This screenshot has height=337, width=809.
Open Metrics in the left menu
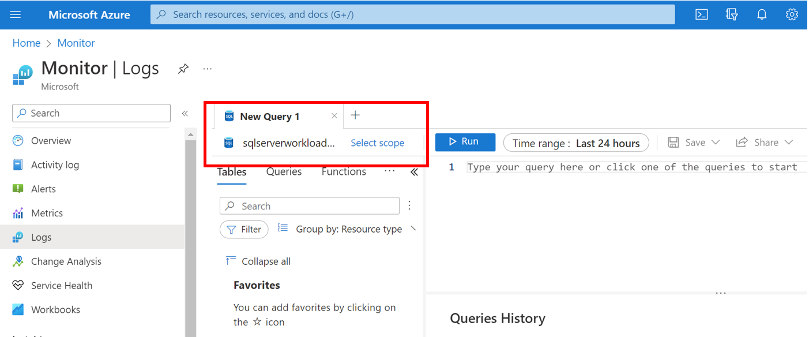[x=47, y=214]
